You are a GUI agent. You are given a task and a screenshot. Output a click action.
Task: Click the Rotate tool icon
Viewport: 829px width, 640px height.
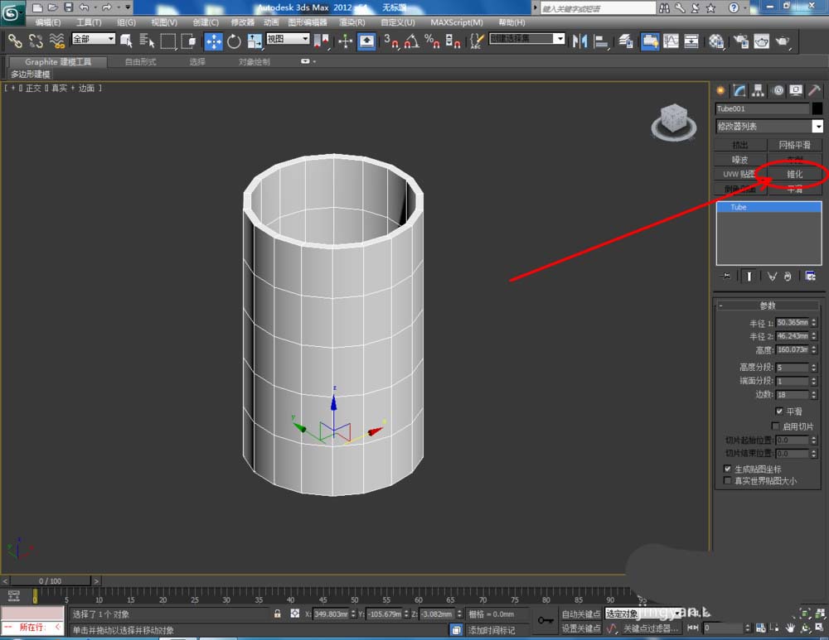pyautogui.click(x=234, y=41)
